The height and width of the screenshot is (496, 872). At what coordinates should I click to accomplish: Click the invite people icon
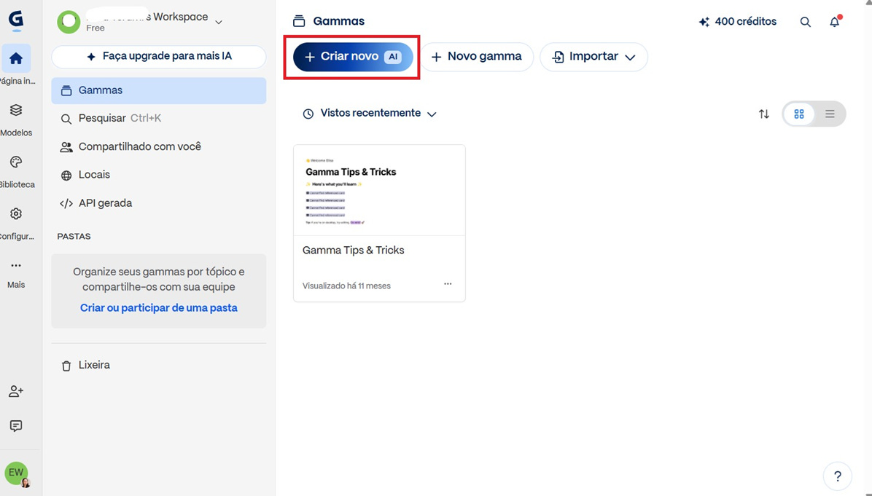click(x=16, y=391)
